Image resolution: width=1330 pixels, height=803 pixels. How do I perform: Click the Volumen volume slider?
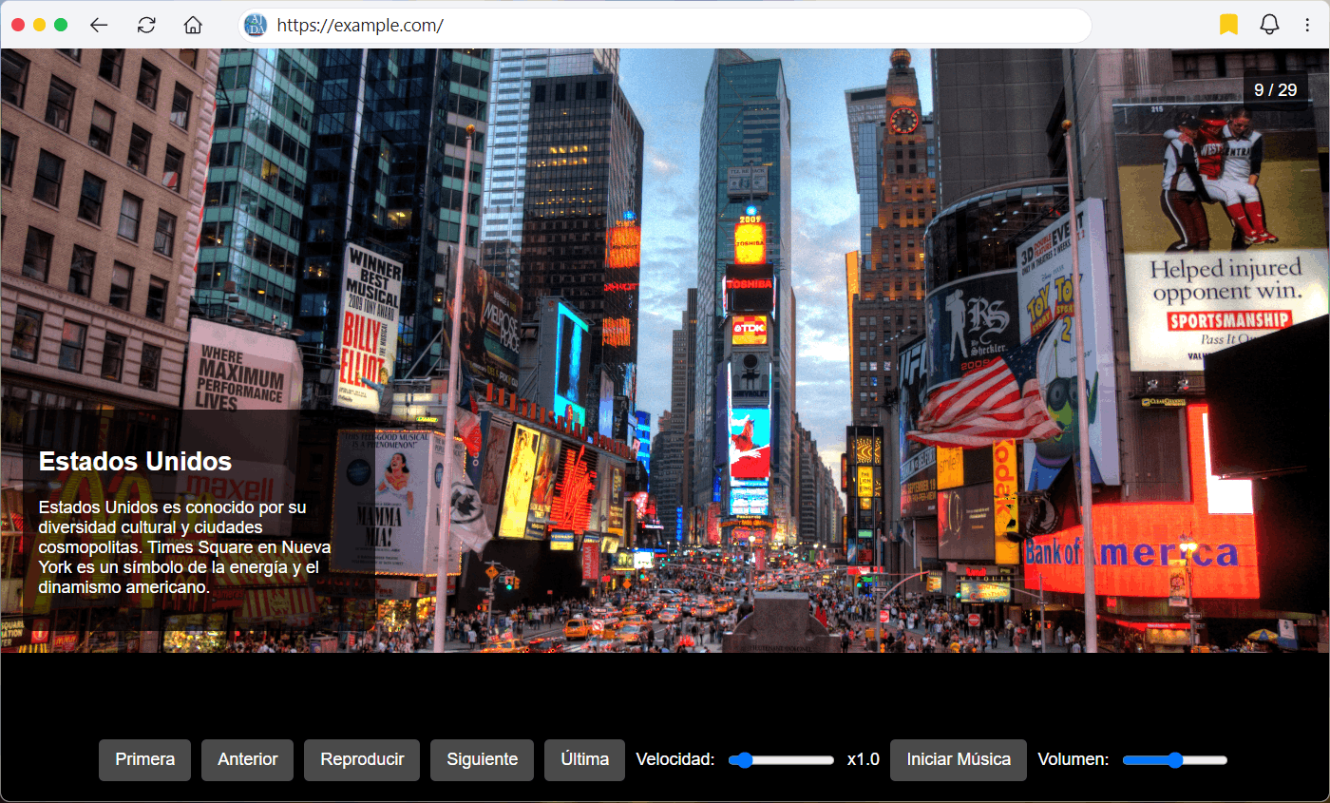pyautogui.click(x=1175, y=760)
